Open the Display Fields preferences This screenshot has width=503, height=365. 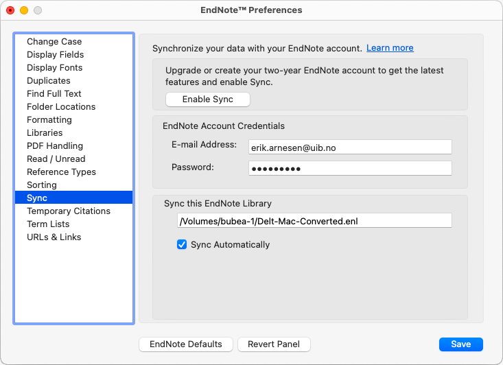coord(73,54)
